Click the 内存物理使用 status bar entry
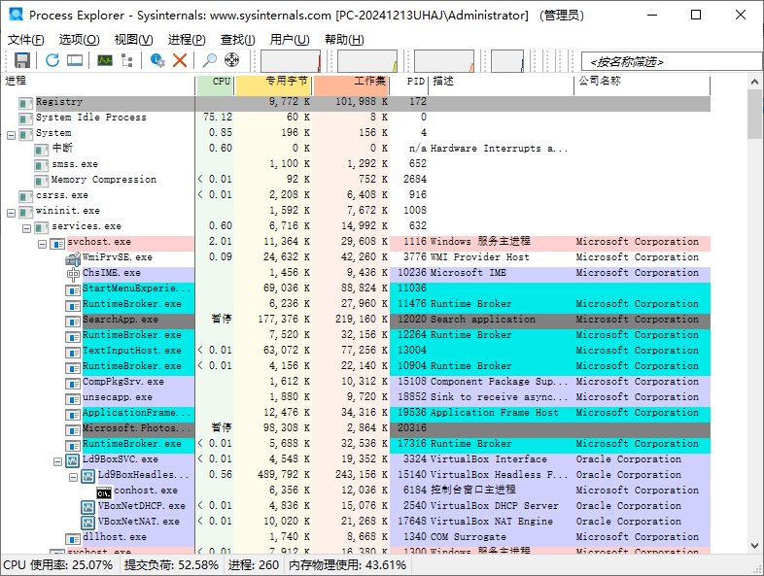 347,565
